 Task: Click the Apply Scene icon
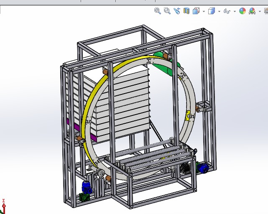click(252, 11)
